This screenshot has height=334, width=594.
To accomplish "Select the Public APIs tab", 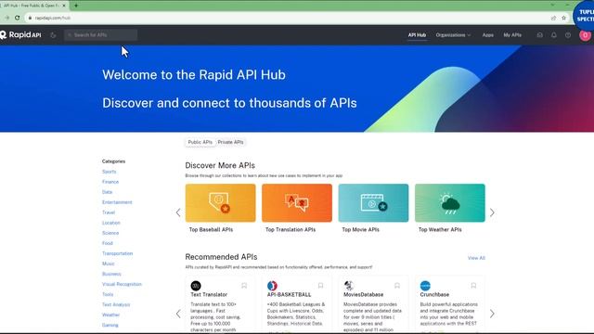I will (200, 142).
